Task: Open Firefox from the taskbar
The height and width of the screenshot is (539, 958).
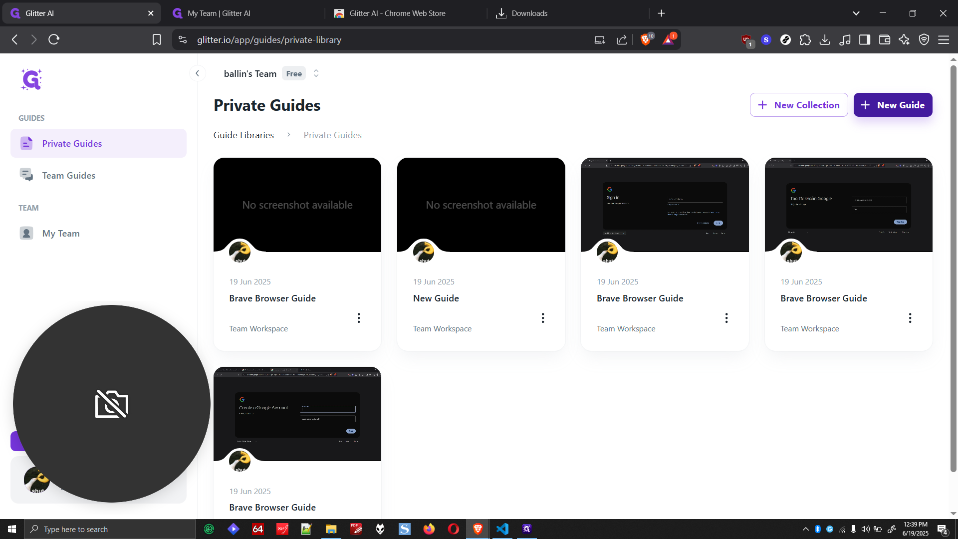Action: tap(429, 529)
